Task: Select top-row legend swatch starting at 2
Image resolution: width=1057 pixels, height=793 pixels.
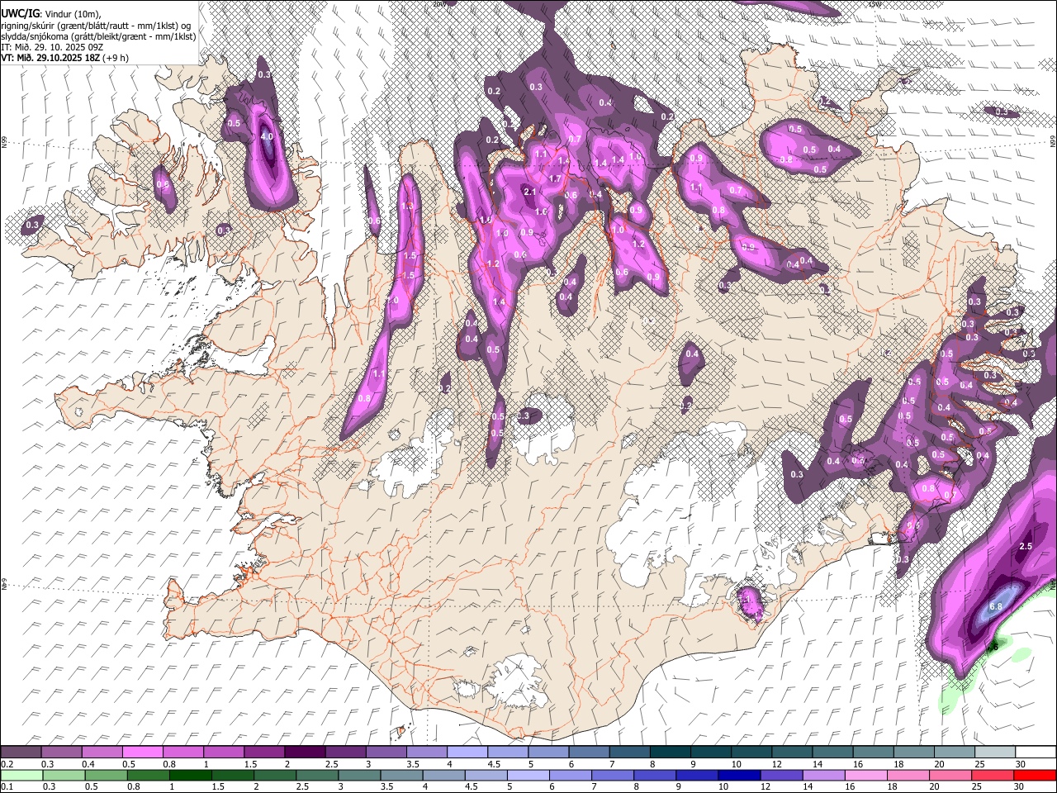Action: click(x=306, y=752)
